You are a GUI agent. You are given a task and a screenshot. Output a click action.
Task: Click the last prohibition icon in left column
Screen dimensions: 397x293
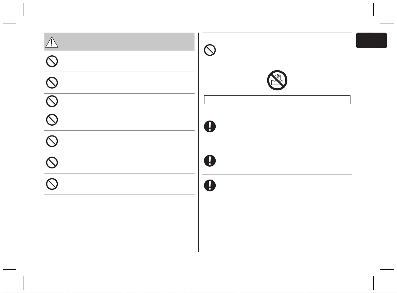point(52,184)
